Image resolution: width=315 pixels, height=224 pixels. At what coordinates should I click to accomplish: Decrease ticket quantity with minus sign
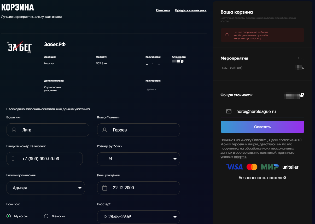pyautogui.click(x=159, y=65)
